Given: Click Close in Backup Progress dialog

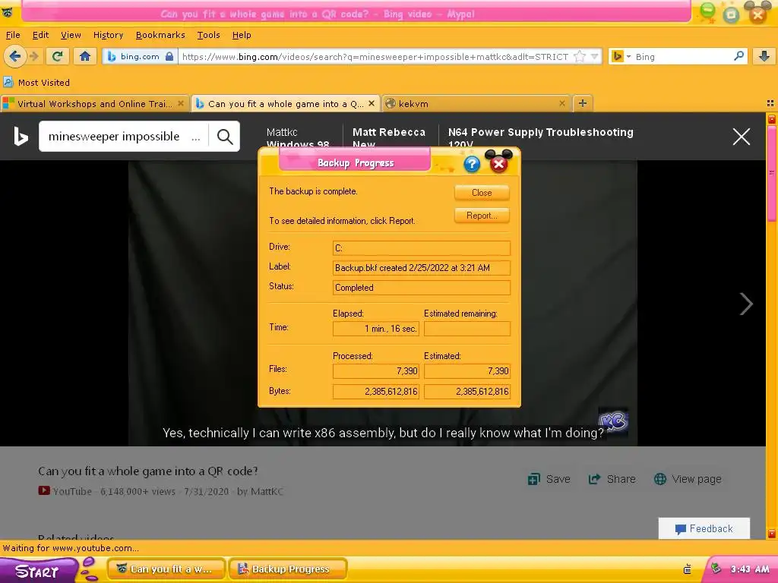Looking at the screenshot, I should point(482,193).
